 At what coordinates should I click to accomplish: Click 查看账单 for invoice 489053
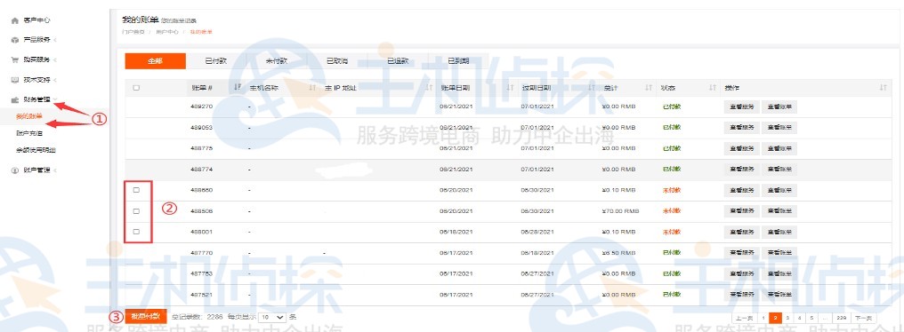(779, 128)
